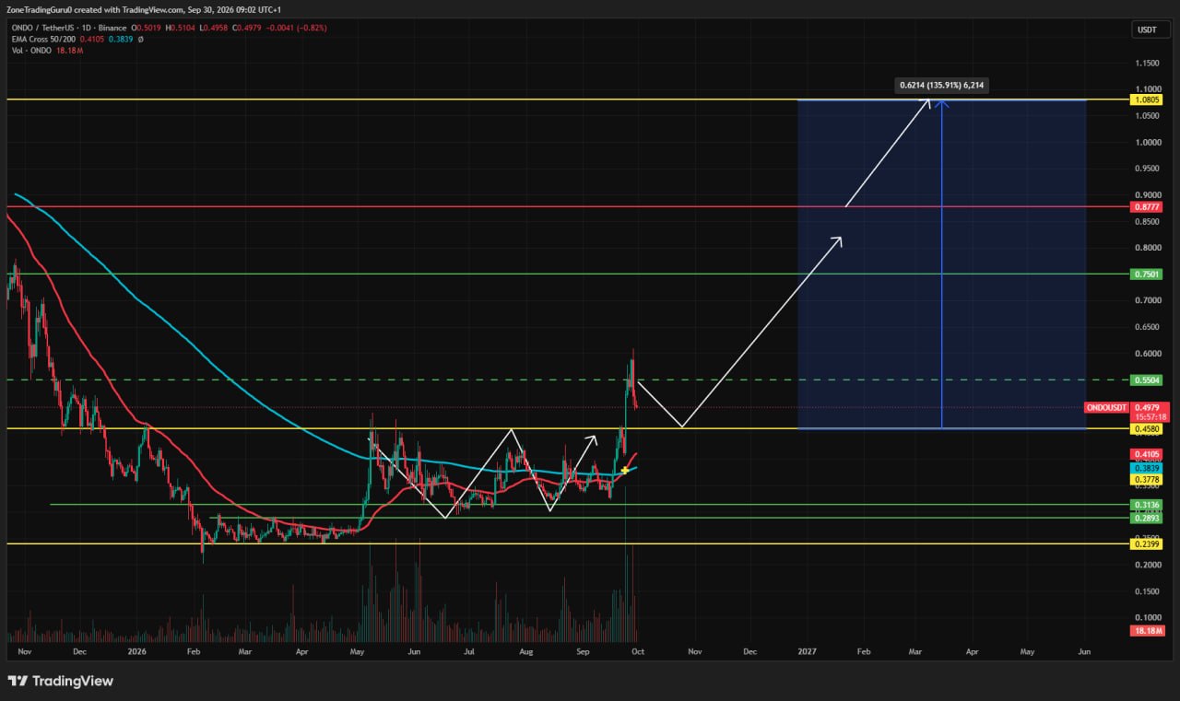The height and width of the screenshot is (701, 1180).
Task: Click the 18.18M volume label on axis
Action: (1148, 631)
